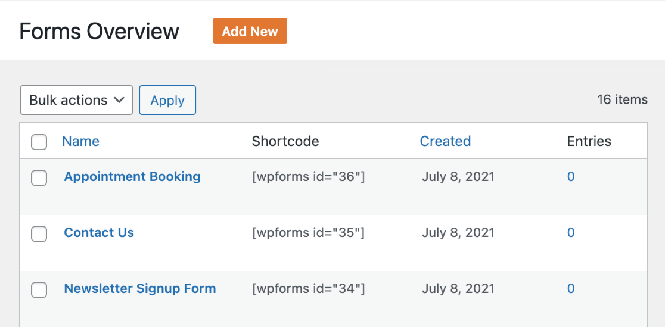
Task: Sort forms by the Created column
Action: 445,141
